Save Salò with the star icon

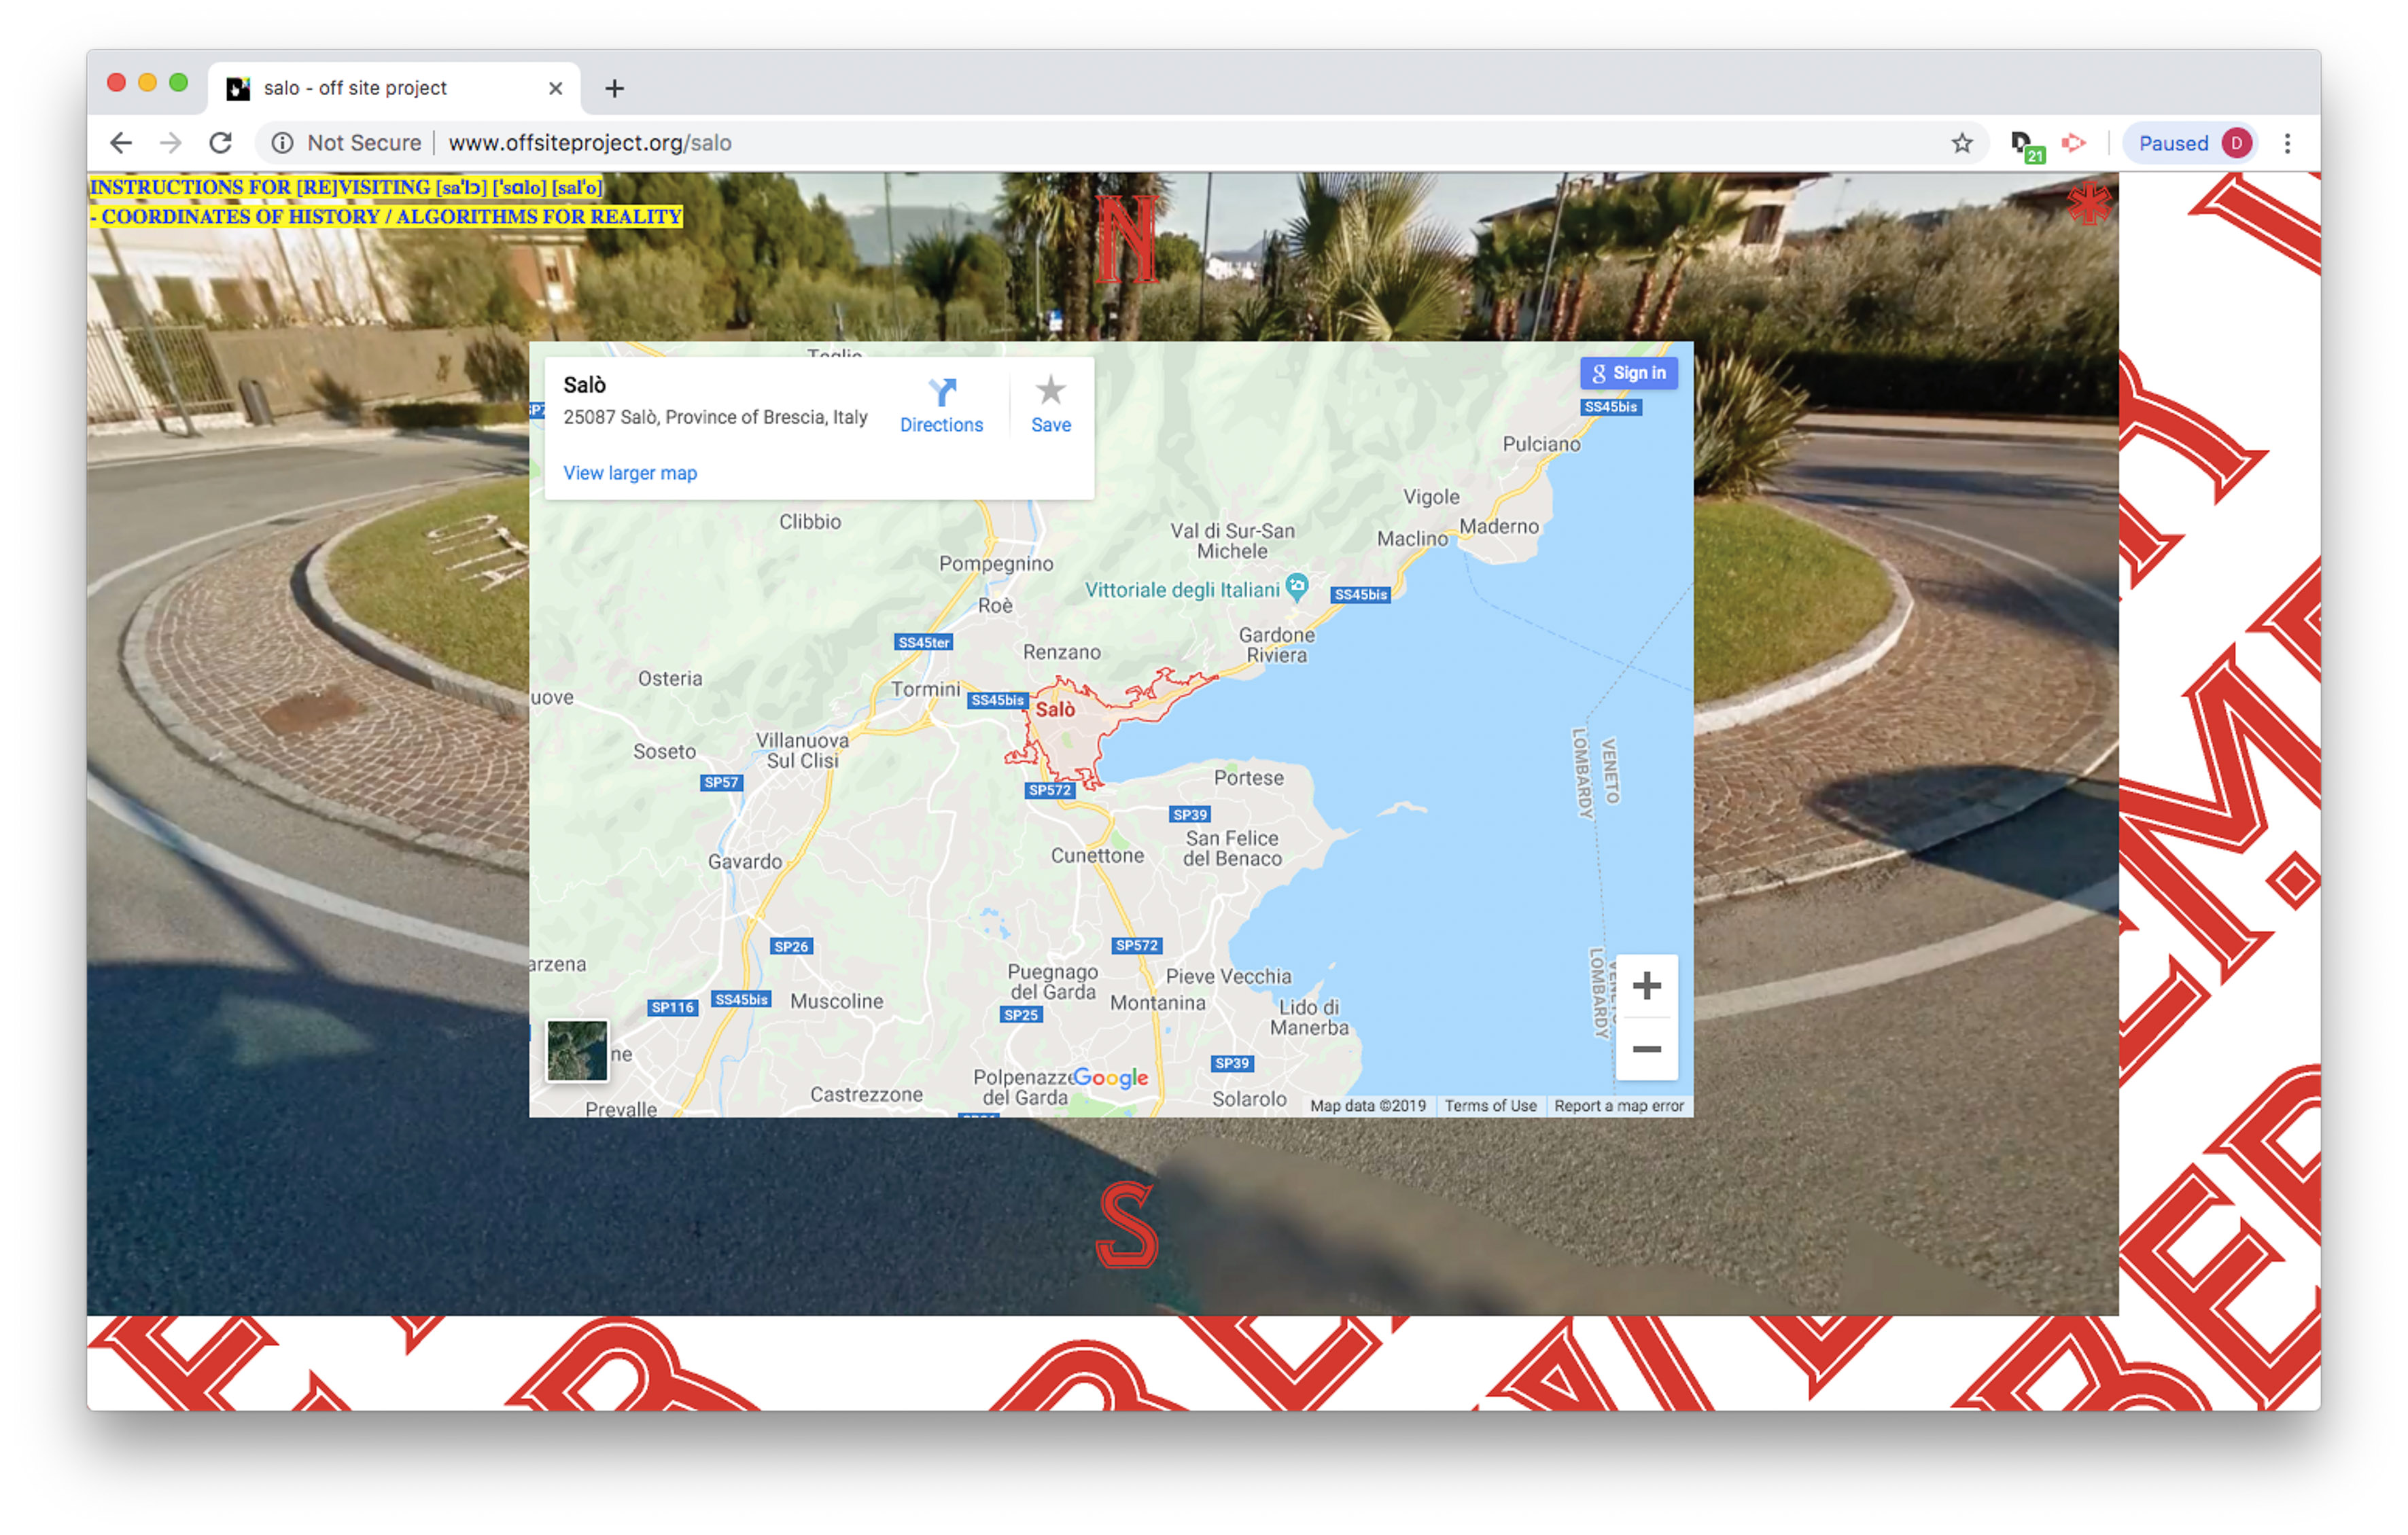coord(1050,405)
